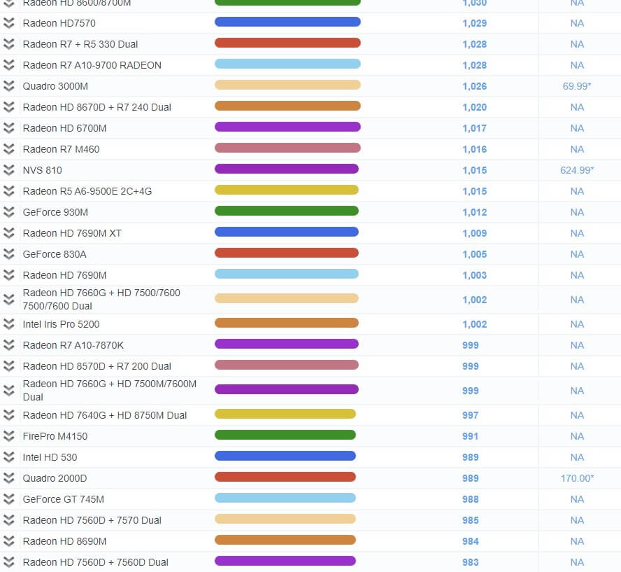Open the Quadro 3000M link
The width and height of the screenshot is (621, 572).
(55, 86)
